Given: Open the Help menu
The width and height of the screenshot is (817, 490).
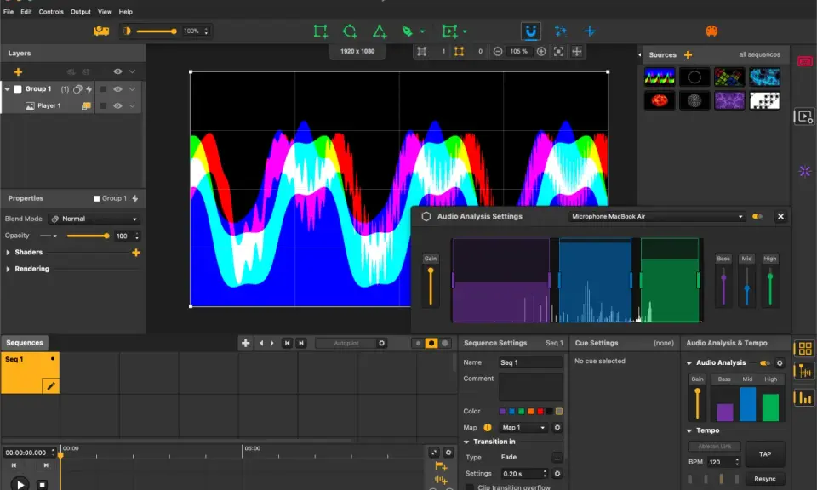Looking at the screenshot, I should click(126, 11).
